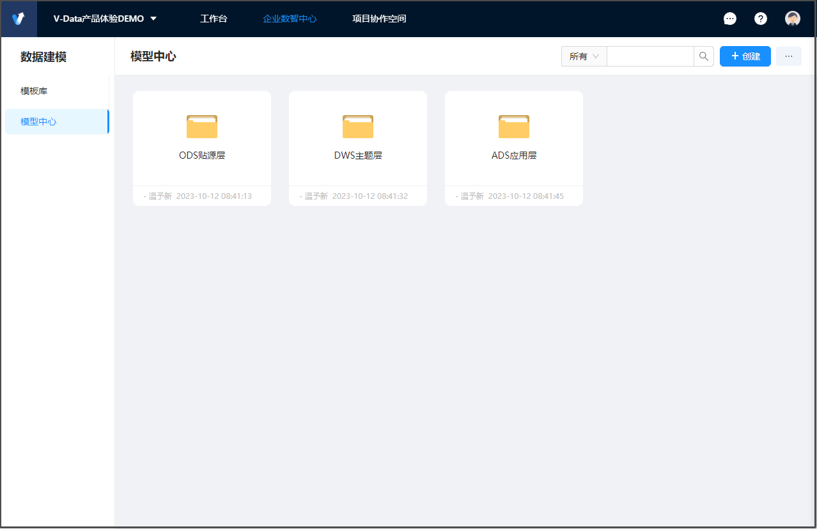Screen dimensions: 817x529
Task: Click the user avatar icon
Action: click(x=792, y=19)
